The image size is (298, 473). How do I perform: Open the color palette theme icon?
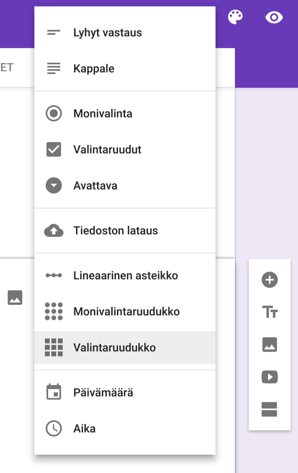[x=235, y=17]
